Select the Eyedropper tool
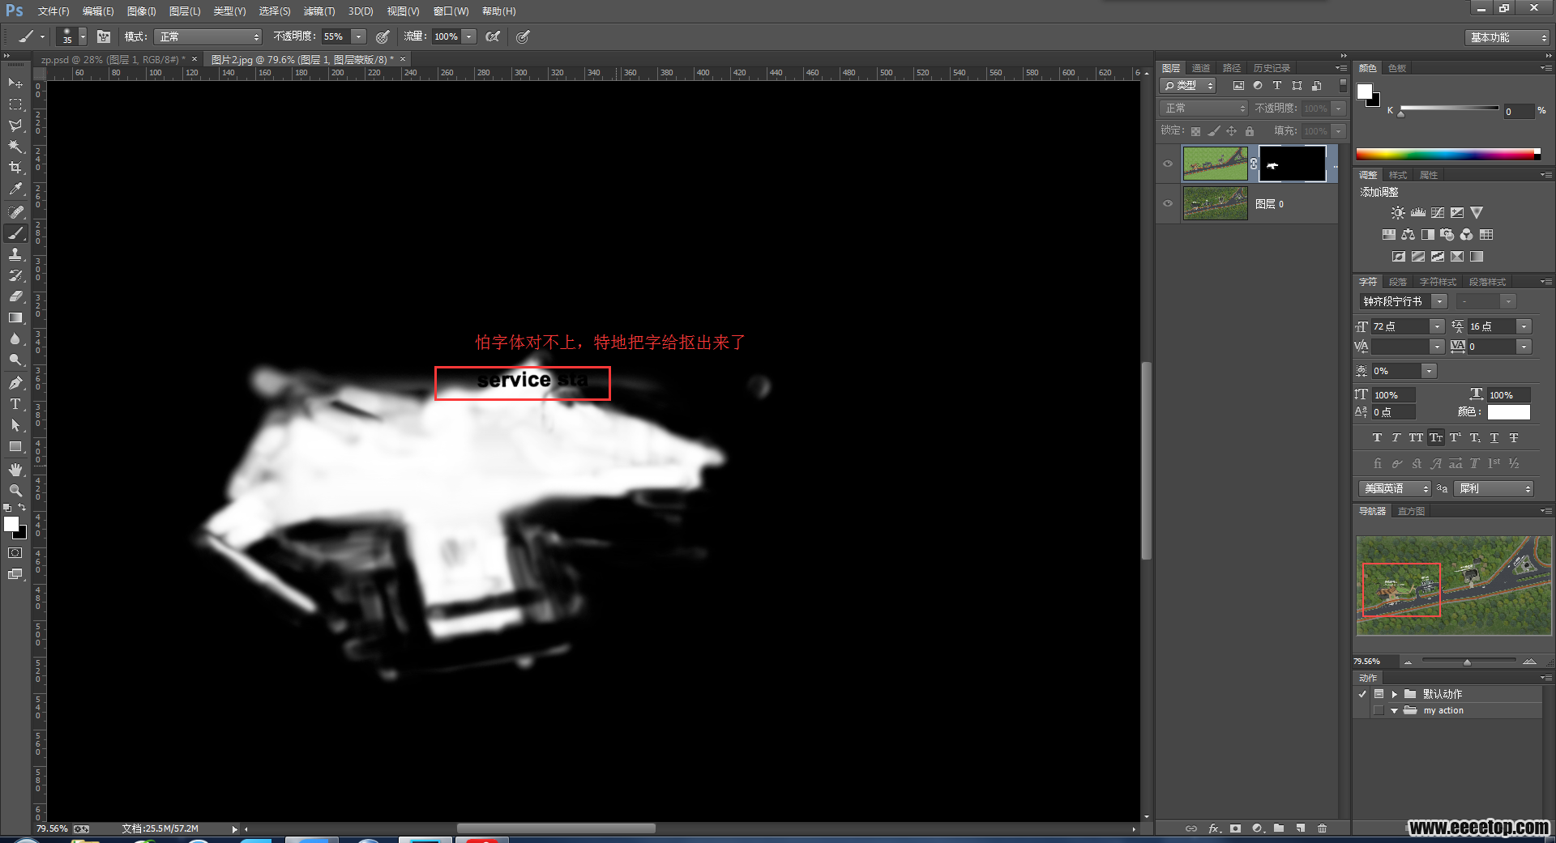 15,189
